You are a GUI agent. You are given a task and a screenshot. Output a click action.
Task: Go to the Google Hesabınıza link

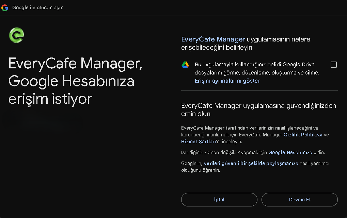(x=290, y=152)
